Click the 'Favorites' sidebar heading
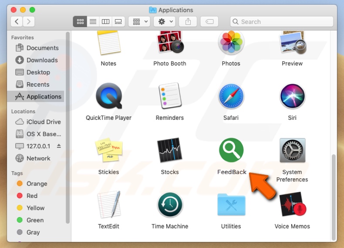 tap(23, 37)
